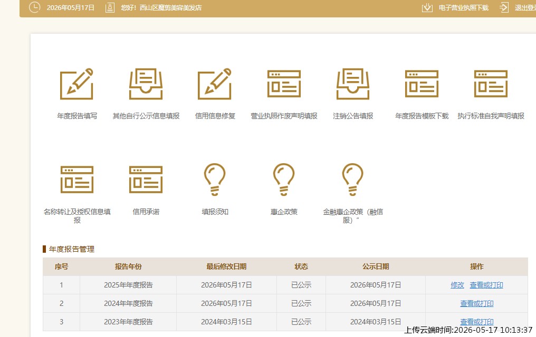Click the 公示日期 cell in 2025 row
The image size is (536, 337).
tap(376, 285)
